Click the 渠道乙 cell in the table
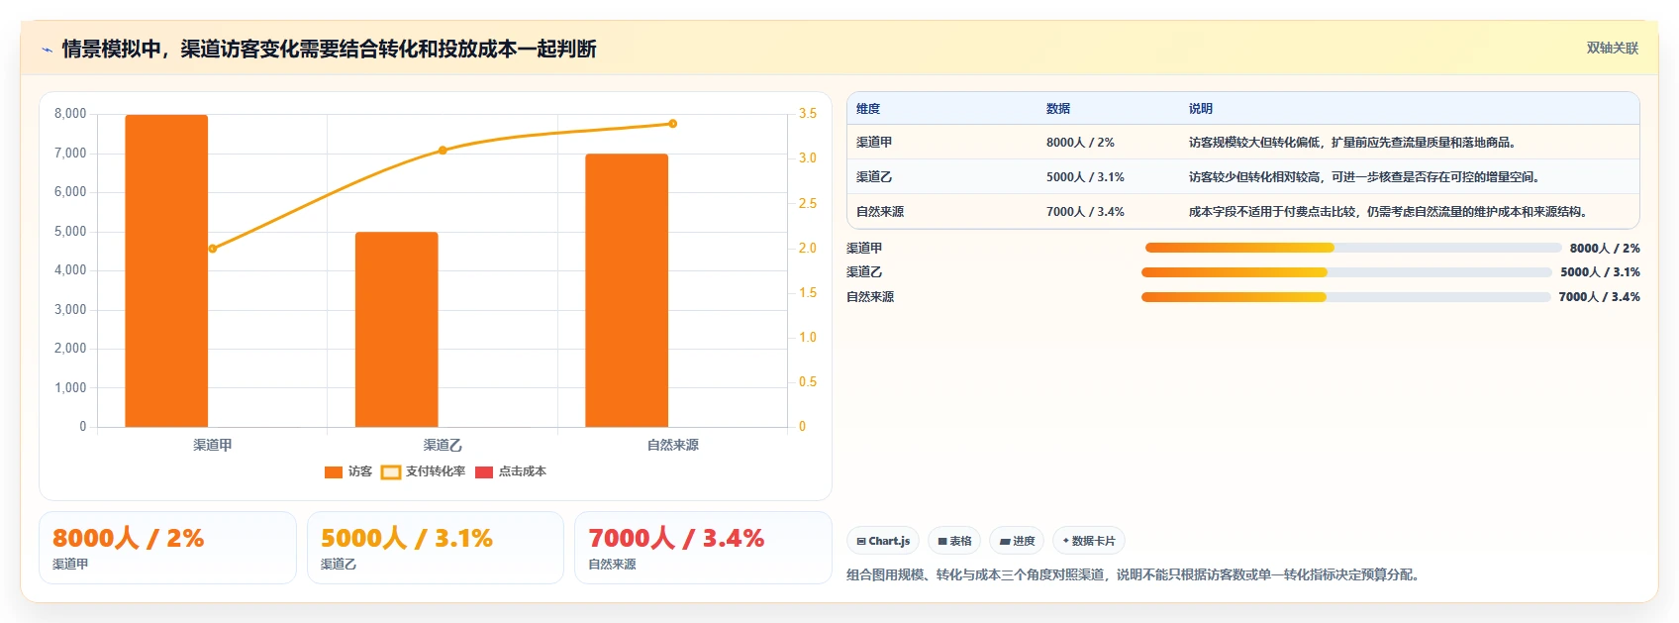 pos(874,177)
